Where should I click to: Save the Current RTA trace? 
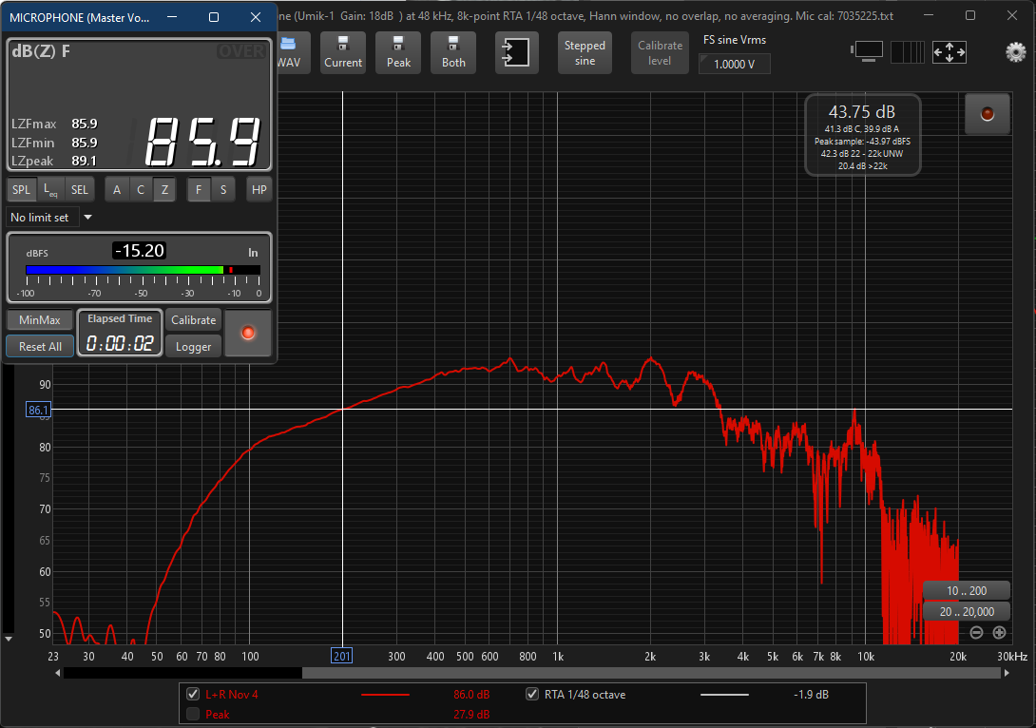coord(343,52)
